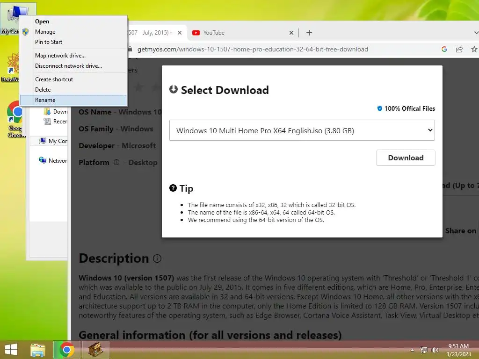Open the file selection dropdown
The image size is (479, 359).
coord(302,130)
